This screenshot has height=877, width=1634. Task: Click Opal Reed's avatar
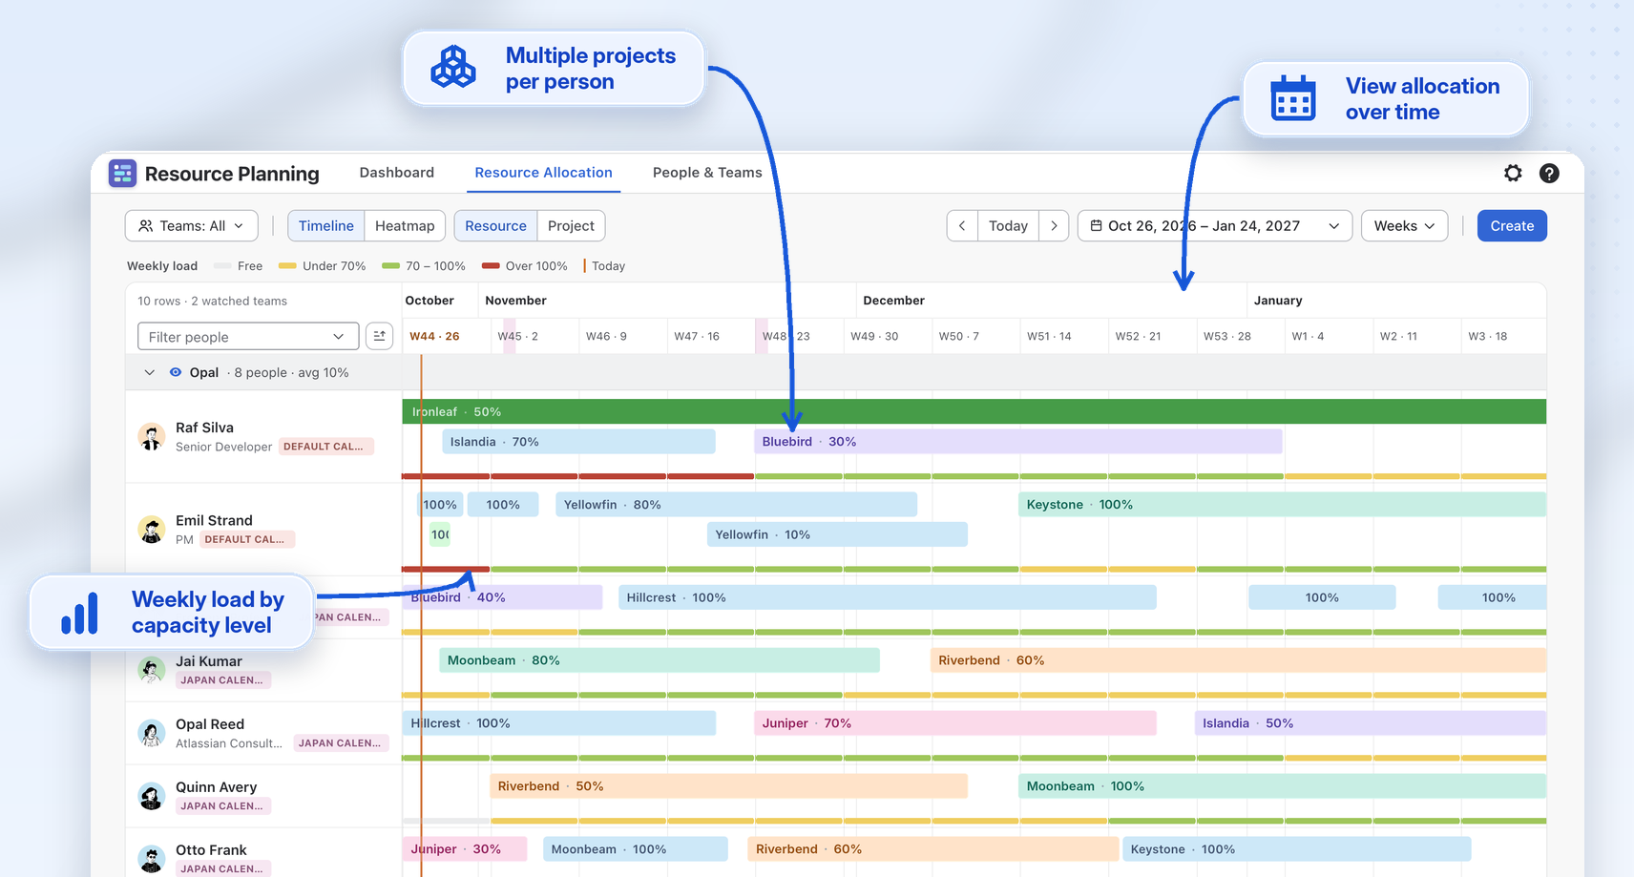152,733
